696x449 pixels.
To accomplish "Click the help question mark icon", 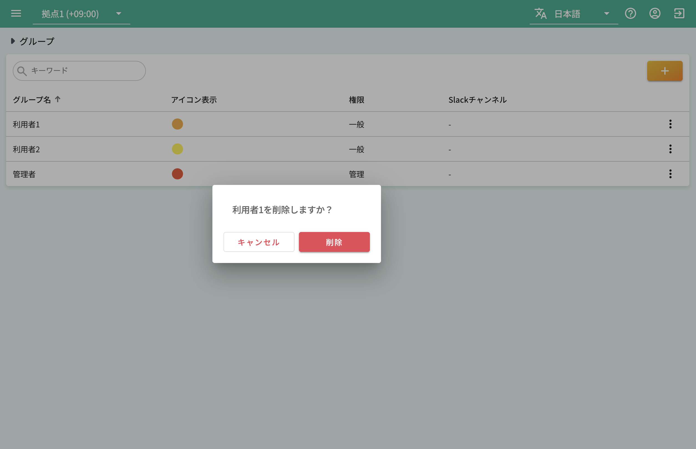I will coord(631,13).
